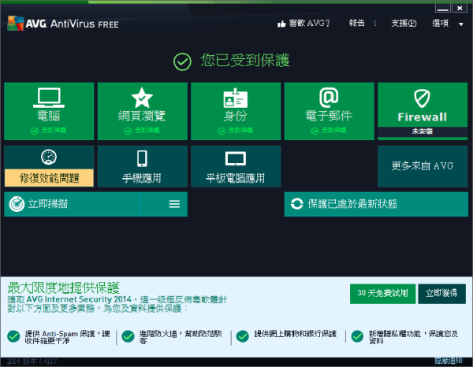Open the 報告 menu
473x367 pixels.
point(357,23)
